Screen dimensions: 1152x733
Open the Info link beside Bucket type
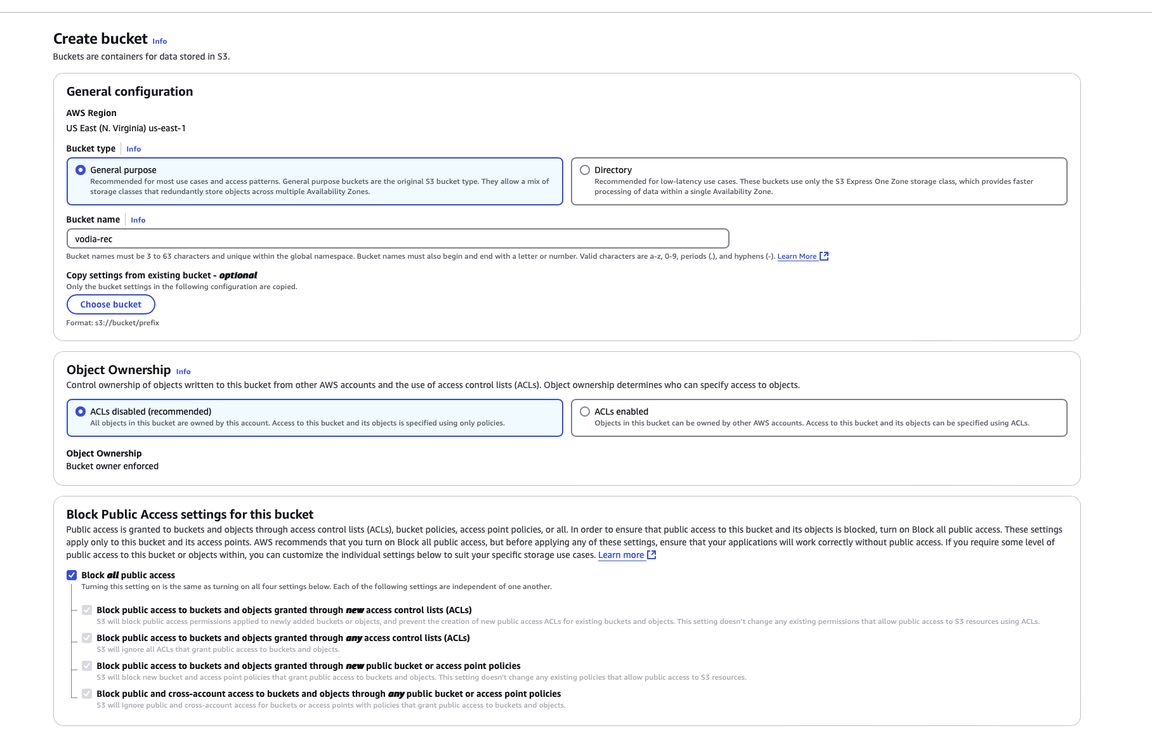tap(133, 149)
